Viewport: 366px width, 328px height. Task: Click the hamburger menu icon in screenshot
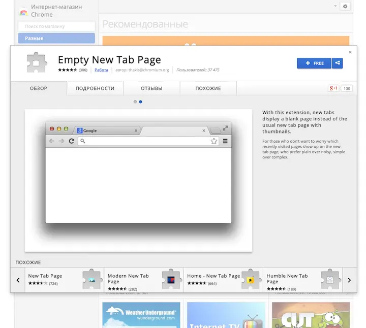[x=225, y=141]
